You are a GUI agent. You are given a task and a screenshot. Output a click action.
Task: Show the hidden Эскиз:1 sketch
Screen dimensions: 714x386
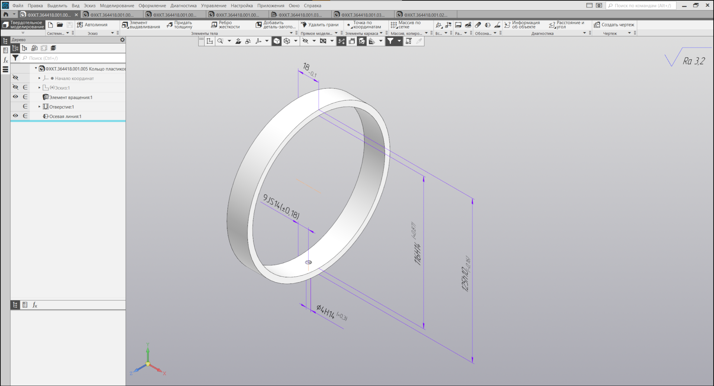tap(15, 87)
